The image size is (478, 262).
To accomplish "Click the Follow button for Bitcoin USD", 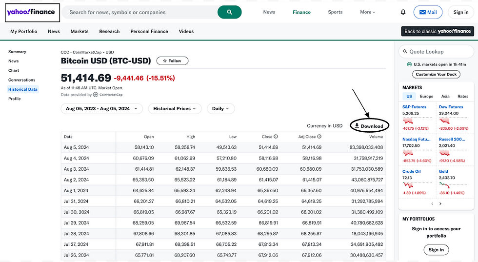I will tap(172, 61).
